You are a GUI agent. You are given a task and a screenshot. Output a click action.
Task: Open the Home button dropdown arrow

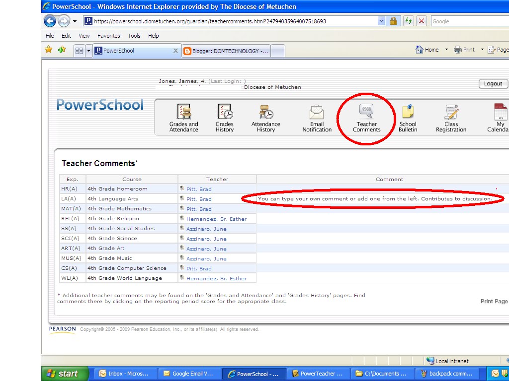pos(446,50)
